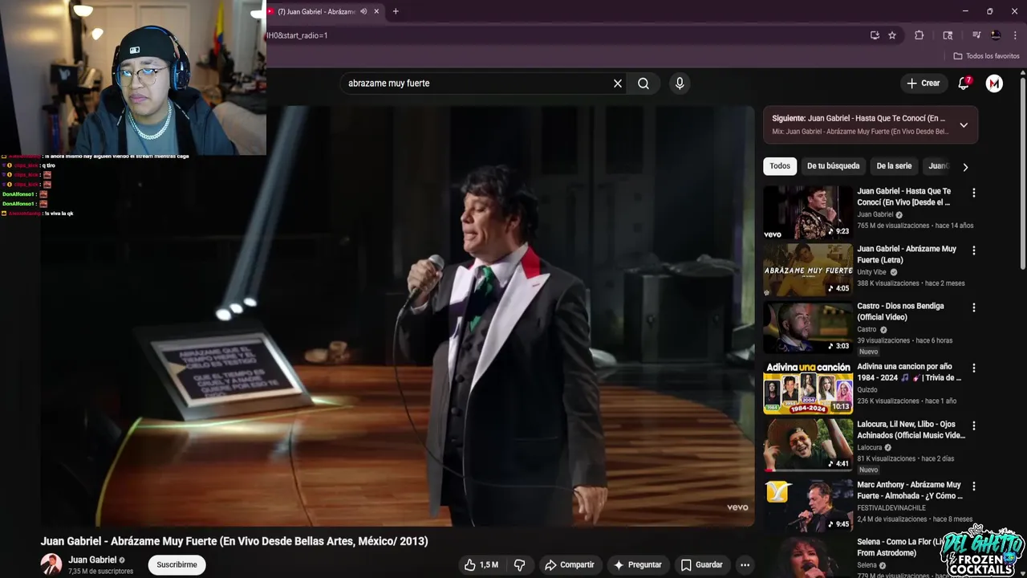Open options for Hasta Que Te Conocí video
The height and width of the screenshot is (578, 1027).
tap(974, 193)
